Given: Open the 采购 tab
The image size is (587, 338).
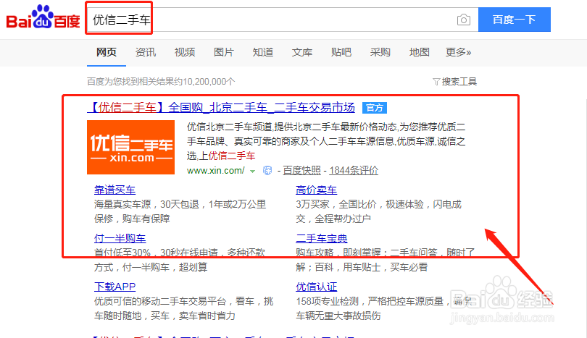Looking at the screenshot, I should (x=380, y=52).
